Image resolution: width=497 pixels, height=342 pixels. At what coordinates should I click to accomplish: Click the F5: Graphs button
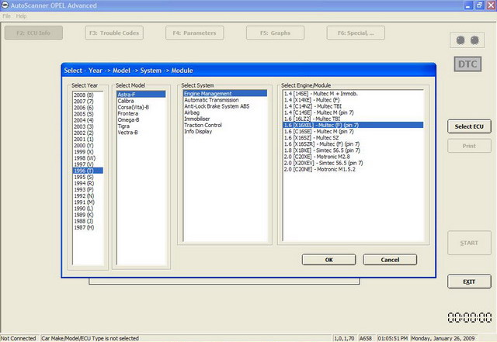point(275,33)
